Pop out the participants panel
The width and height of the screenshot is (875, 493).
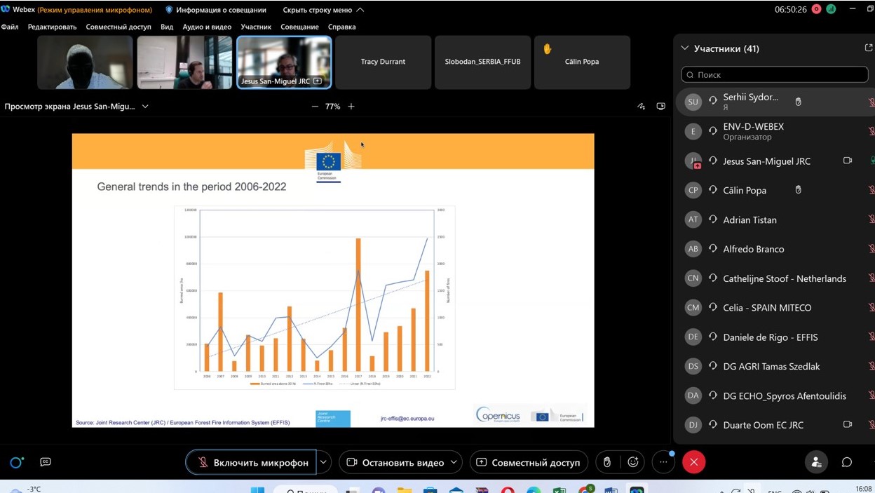tap(869, 48)
